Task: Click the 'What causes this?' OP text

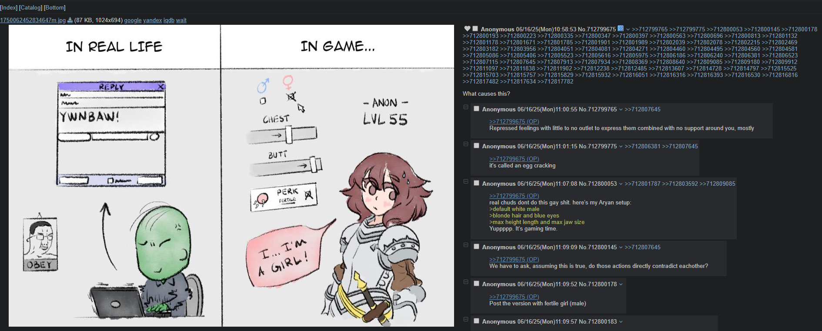Action: (486, 94)
